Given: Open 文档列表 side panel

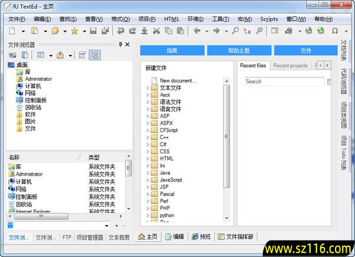Looking at the screenshot, I should (343, 50).
